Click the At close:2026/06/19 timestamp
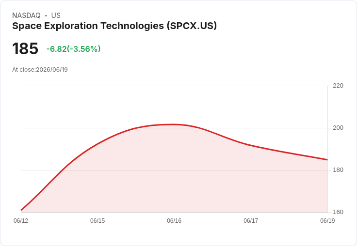Screen dimensions: 357x246 tap(40, 70)
